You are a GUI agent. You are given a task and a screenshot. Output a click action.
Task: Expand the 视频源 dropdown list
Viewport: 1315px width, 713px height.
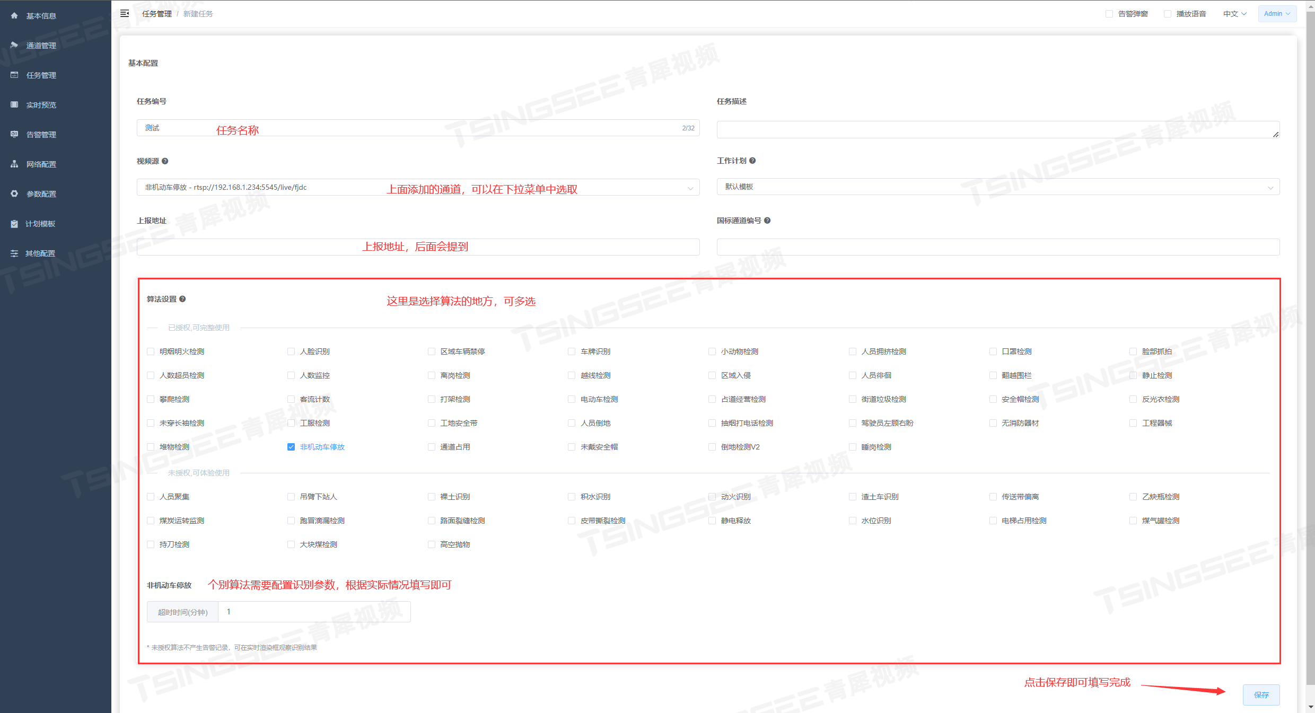(690, 188)
